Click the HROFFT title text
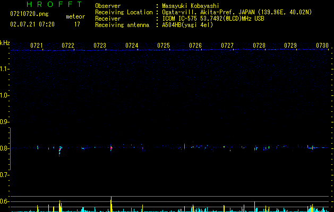This screenshot has width=334, height=212. tap(55, 4)
